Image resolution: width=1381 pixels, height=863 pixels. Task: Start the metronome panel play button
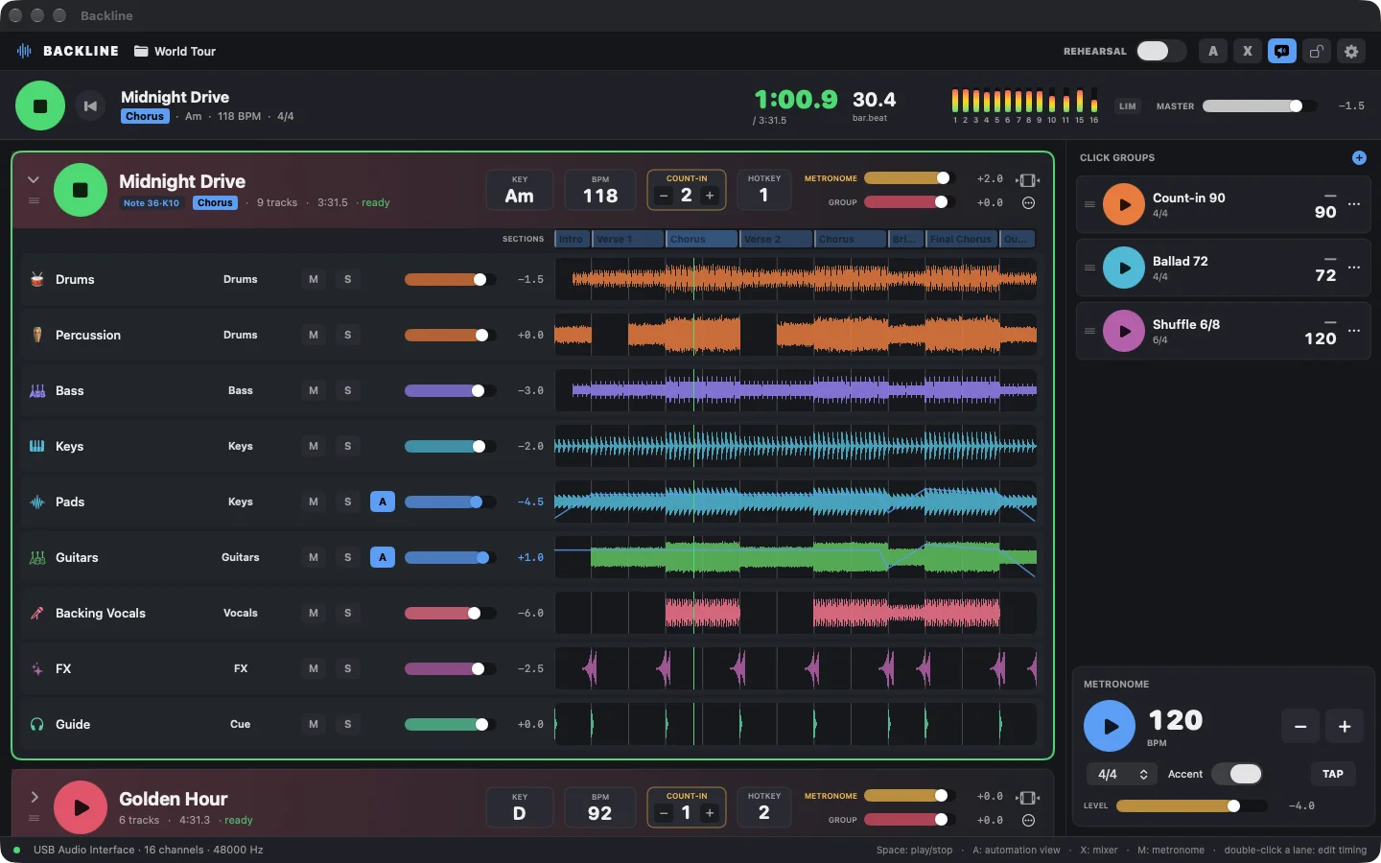click(x=1110, y=726)
